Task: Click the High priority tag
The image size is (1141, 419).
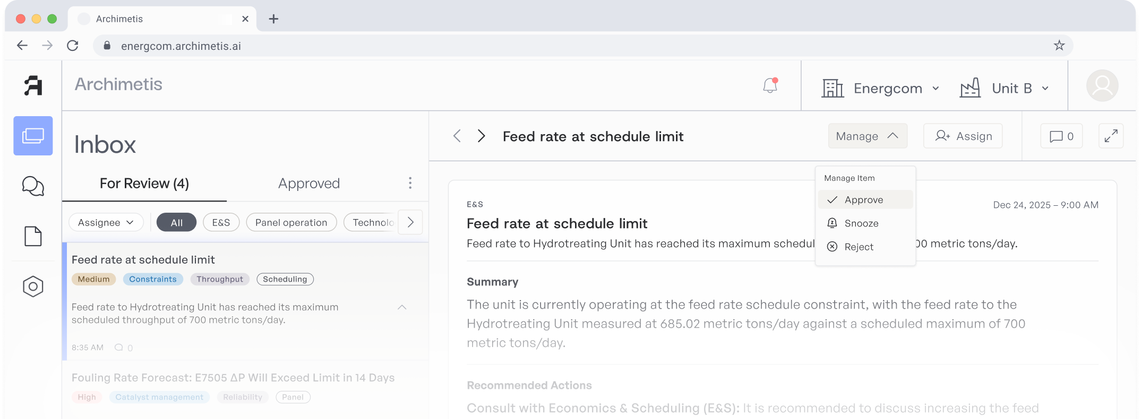Action: (87, 397)
